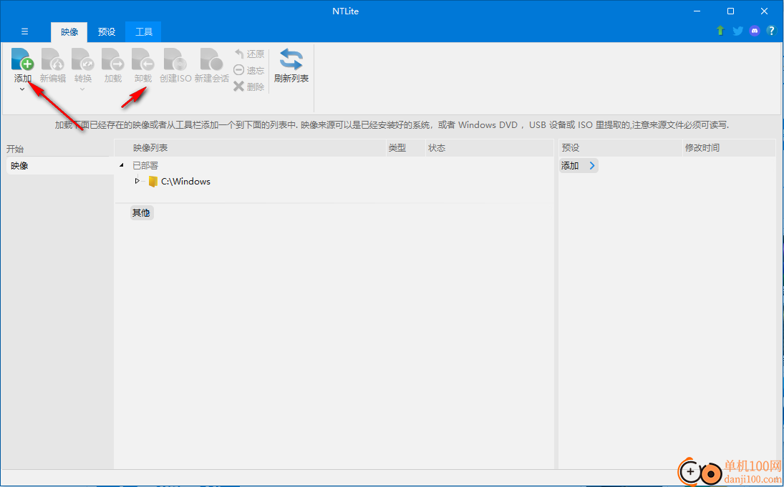Viewport: 784px width, 487px height.
Task: Open the Discord link icon
Action: click(x=755, y=31)
